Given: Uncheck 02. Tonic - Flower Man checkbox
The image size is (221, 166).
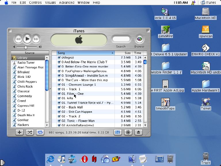Looking at the screenshot, I should (59, 121).
